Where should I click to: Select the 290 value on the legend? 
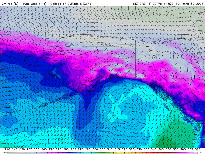point(80,149)
